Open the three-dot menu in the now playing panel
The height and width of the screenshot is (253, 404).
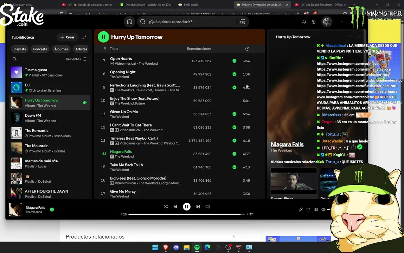(349, 37)
